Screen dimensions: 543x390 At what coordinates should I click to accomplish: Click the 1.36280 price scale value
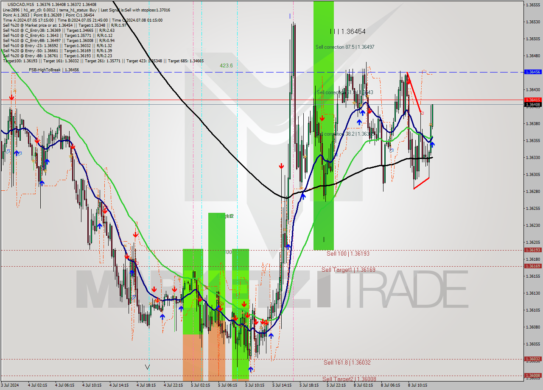533,192
